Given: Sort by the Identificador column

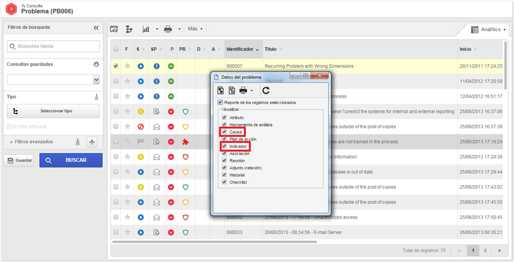Looking at the screenshot, I should click(243, 49).
